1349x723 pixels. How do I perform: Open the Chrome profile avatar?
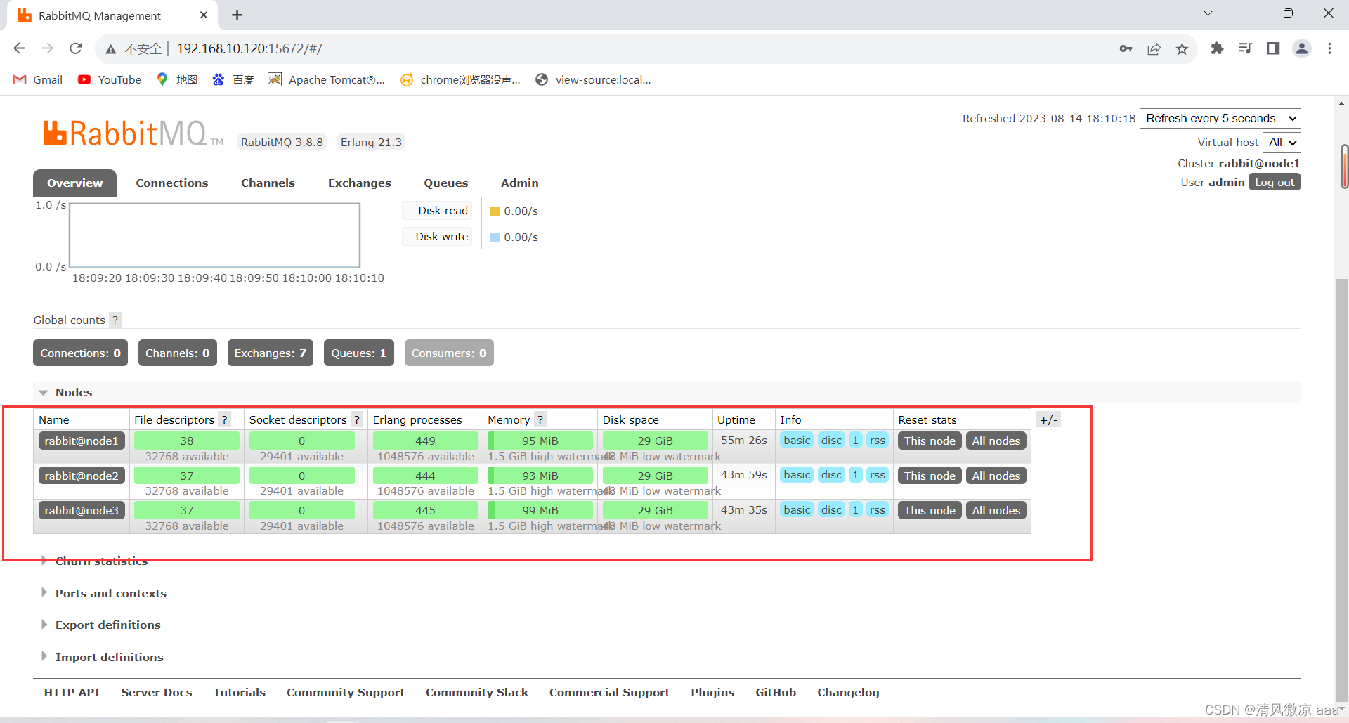click(x=1302, y=48)
